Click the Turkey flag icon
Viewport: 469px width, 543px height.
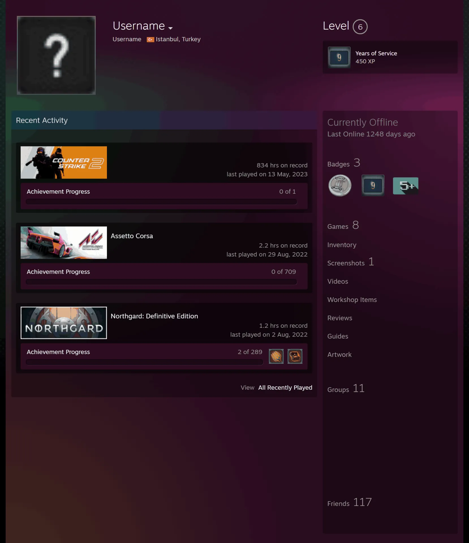coord(150,40)
